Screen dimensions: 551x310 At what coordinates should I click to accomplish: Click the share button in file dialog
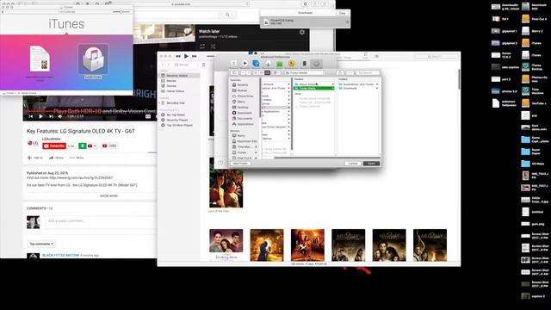point(340,72)
